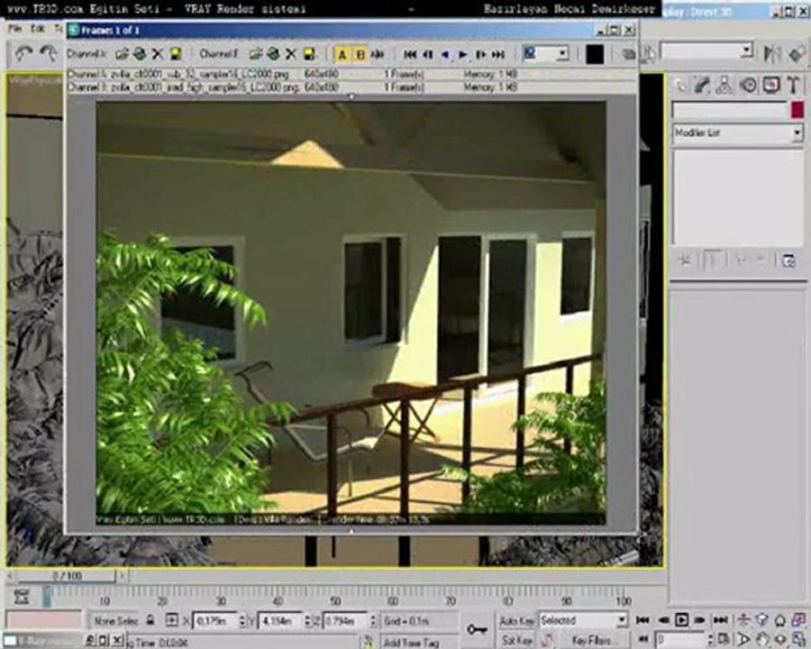Viewport: 811px width, 649px height.
Task: Open last rendered image in Channel B
Action: (x=273, y=54)
